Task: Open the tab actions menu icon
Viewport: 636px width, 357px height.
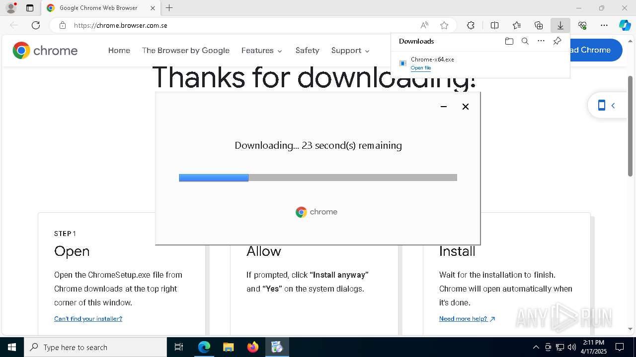Action: 30,8
